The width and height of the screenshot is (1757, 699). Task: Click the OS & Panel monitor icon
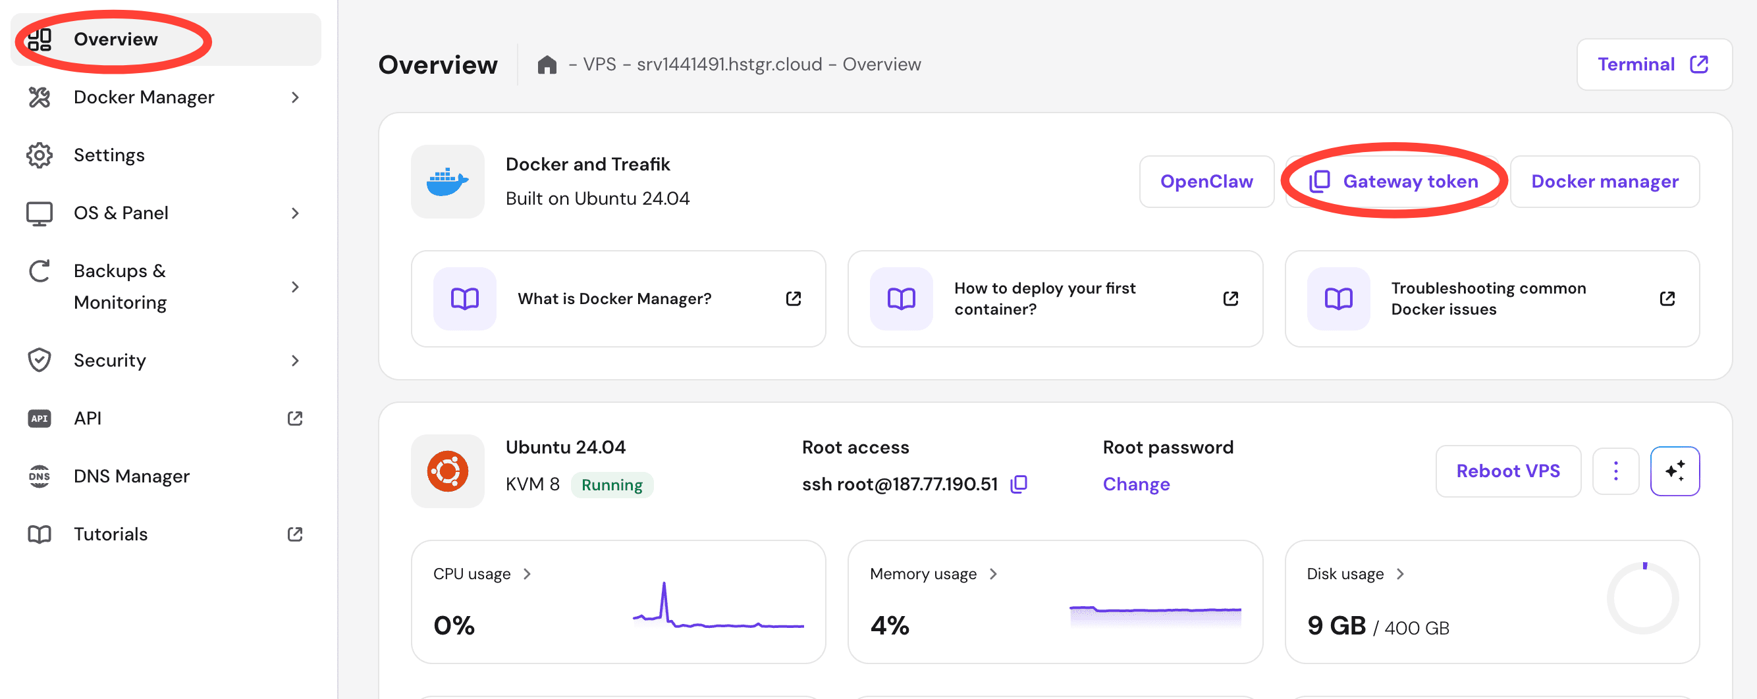click(40, 213)
